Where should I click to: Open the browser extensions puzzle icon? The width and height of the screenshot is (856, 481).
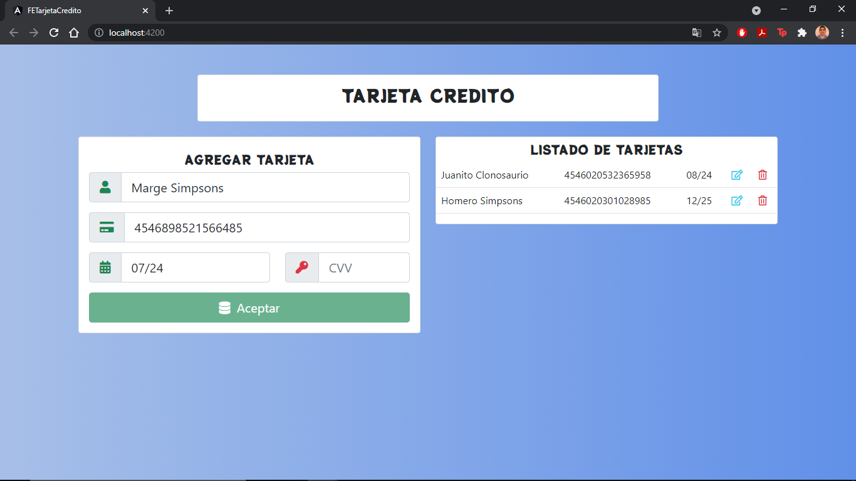[801, 33]
